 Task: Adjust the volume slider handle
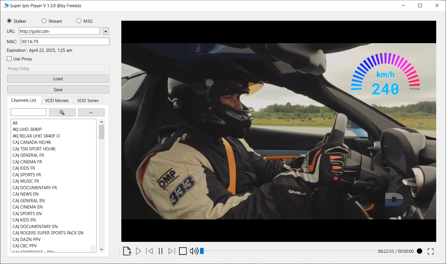pos(202,251)
